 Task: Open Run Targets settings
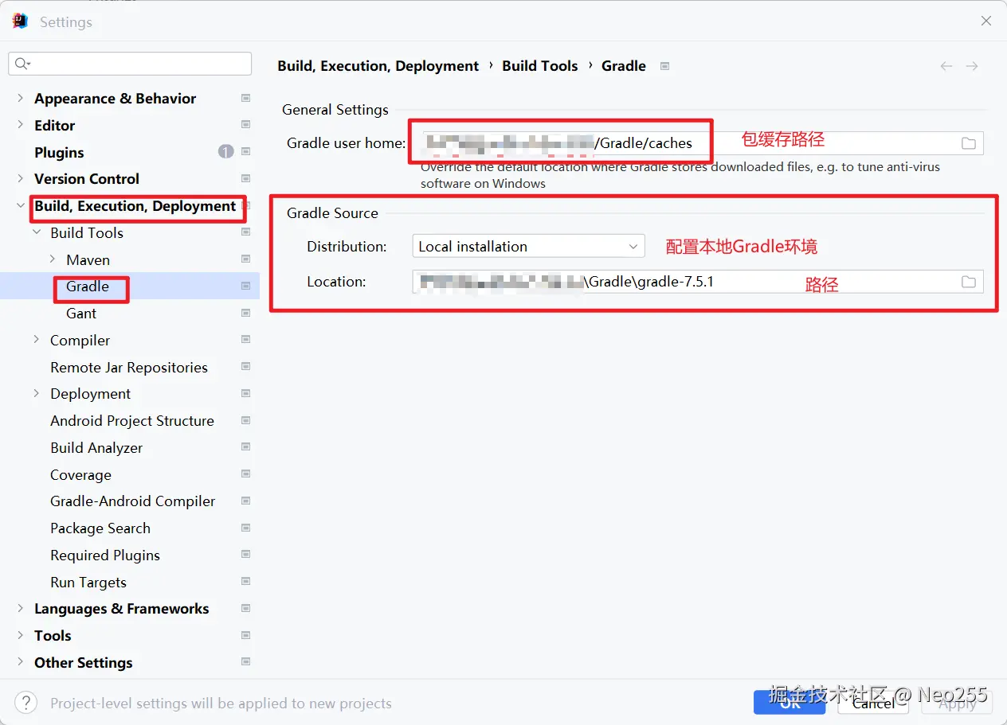coord(88,582)
